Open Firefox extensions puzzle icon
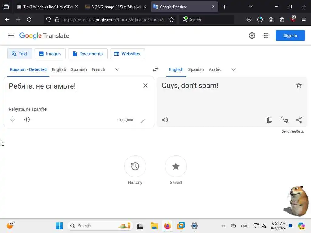311x233 pixels. point(282,20)
